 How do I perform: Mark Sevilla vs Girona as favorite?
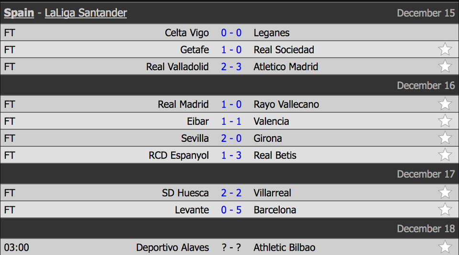tap(445, 138)
